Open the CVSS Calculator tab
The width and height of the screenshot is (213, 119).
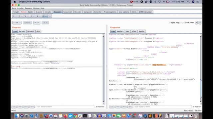click(x=145, y=12)
